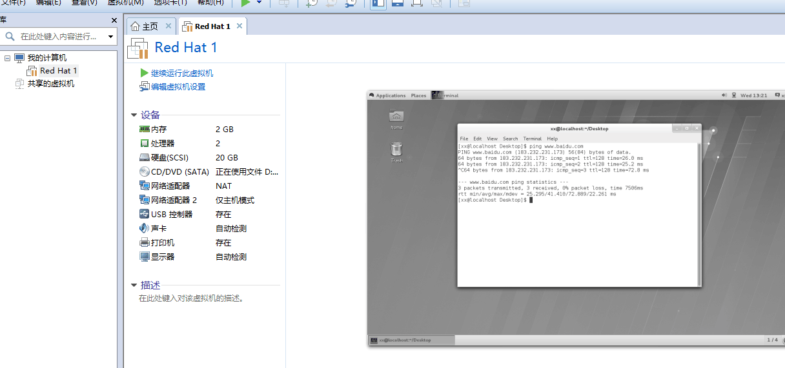Select Red Hat 1 in the library tree

(58, 71)
